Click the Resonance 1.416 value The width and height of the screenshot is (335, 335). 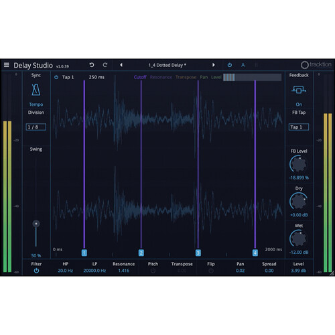click(x=124, y=271)
